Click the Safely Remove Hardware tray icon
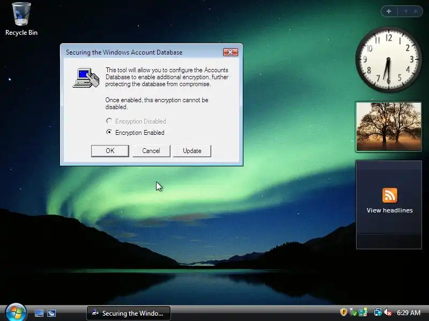Viewport: 429px width, 321px height. [x=353, y=312]
